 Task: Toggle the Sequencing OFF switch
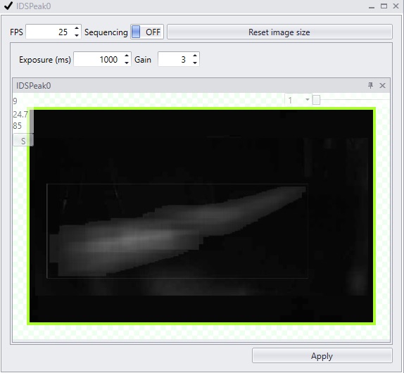[x=147, y=32]
